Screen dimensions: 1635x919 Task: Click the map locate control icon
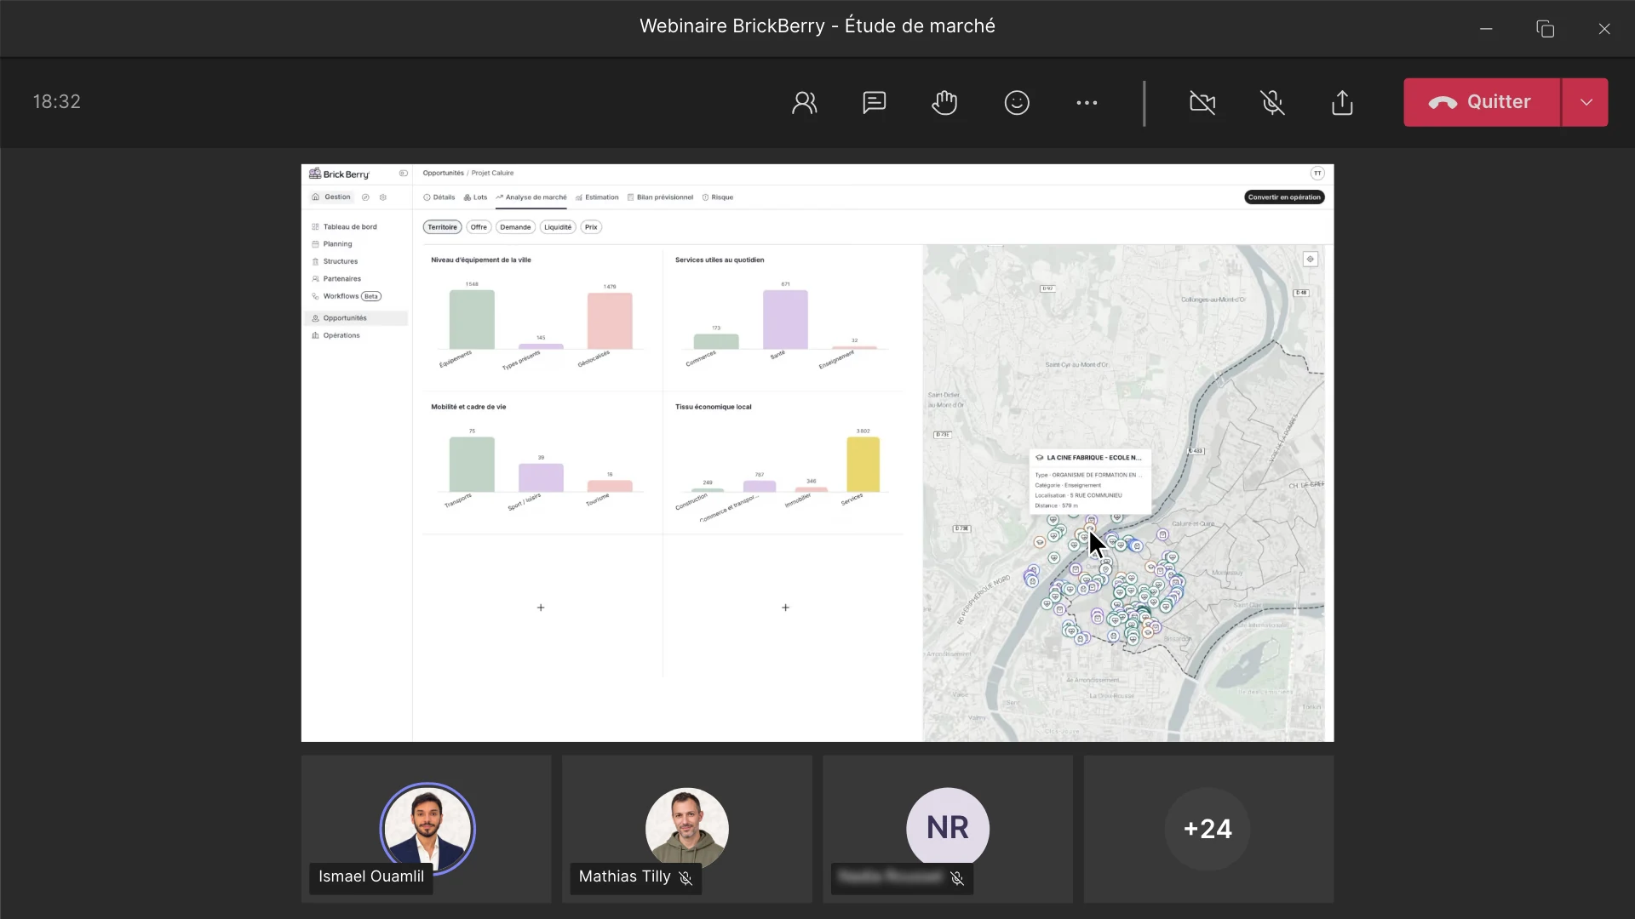point(1311,260)
